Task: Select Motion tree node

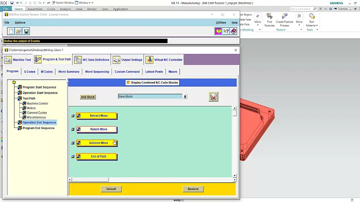Action: (31, 108)
